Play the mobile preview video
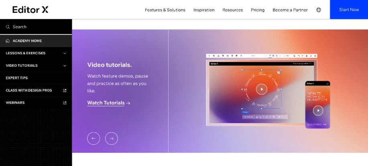Viewport: 368px width, 166px height. (x=318, y=110)
